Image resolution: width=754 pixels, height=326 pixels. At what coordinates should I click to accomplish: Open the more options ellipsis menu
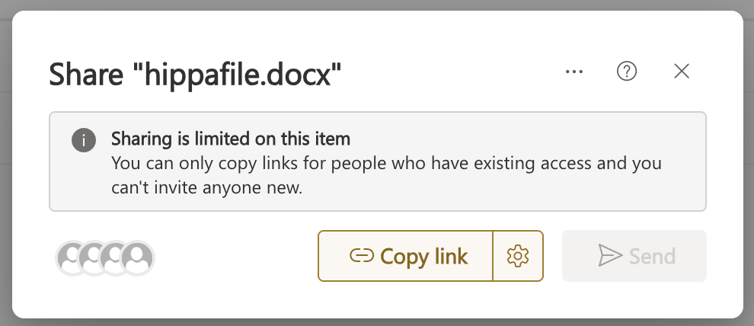573,72
